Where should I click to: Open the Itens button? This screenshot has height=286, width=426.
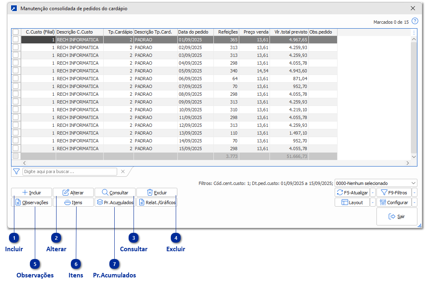[73, 202]
